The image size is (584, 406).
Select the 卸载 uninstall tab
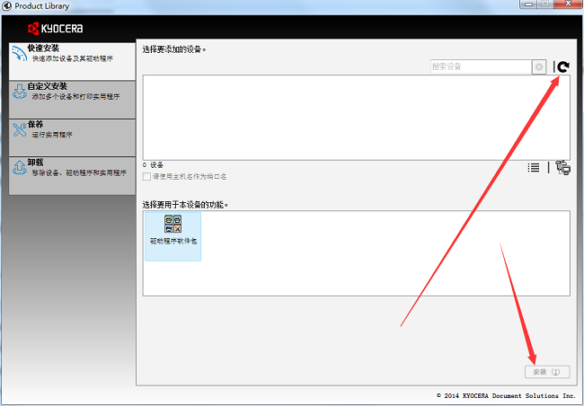click(72, 176)
